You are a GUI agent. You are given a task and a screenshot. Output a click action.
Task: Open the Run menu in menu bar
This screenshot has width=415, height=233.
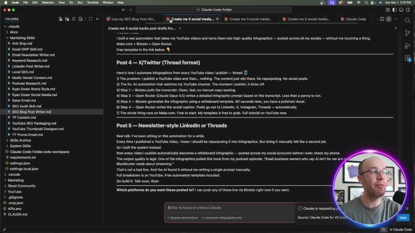pyautogui.click(x=80, y=2)
